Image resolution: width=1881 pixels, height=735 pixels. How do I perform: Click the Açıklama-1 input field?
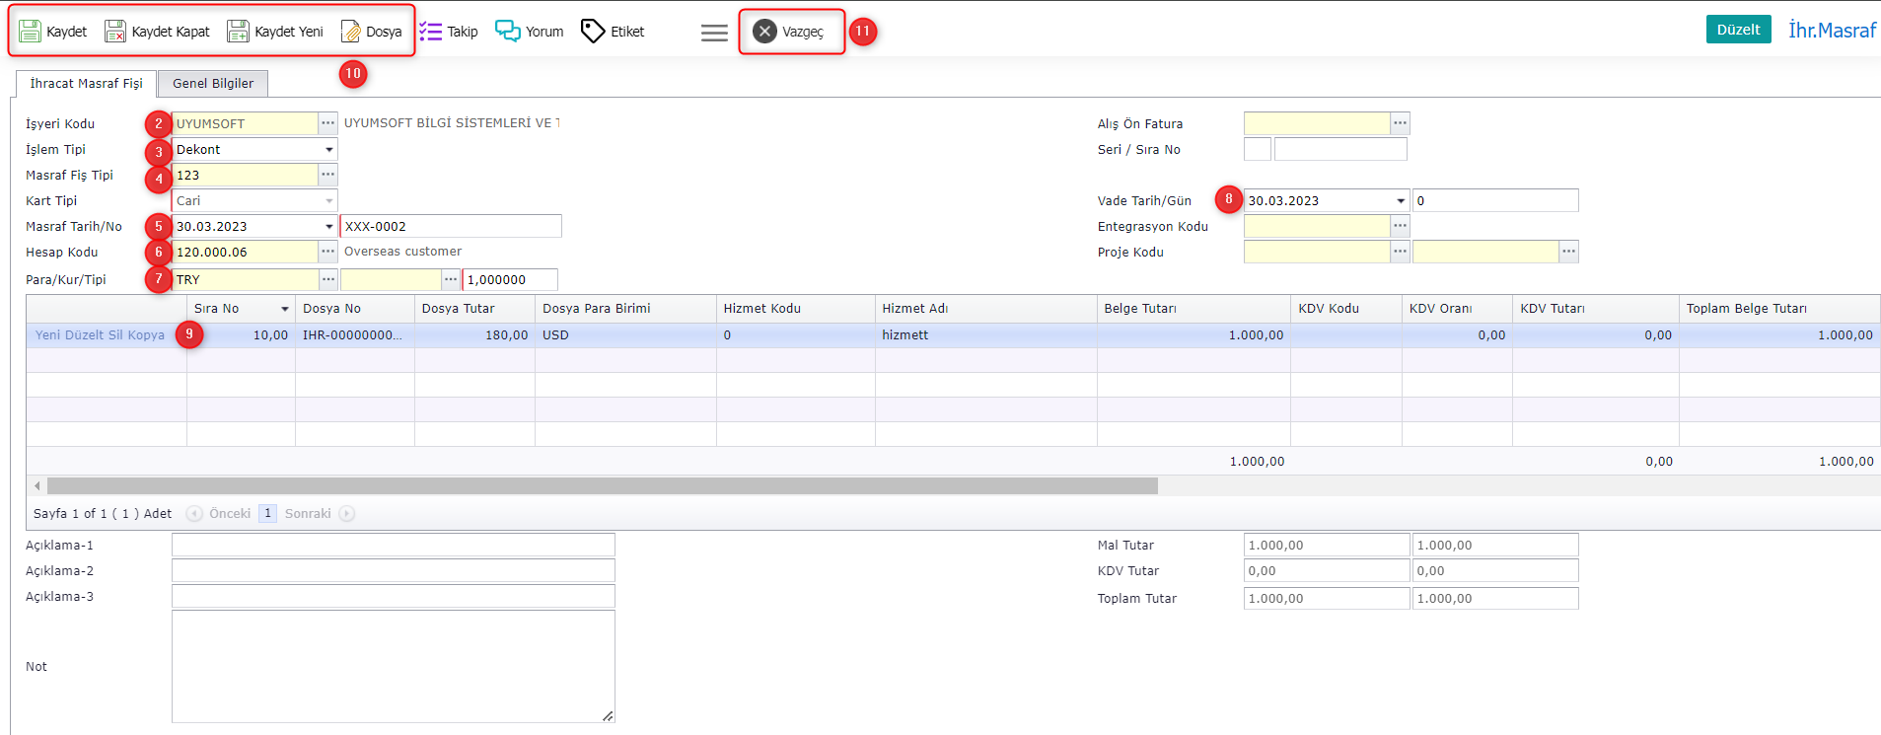(393, 546)
